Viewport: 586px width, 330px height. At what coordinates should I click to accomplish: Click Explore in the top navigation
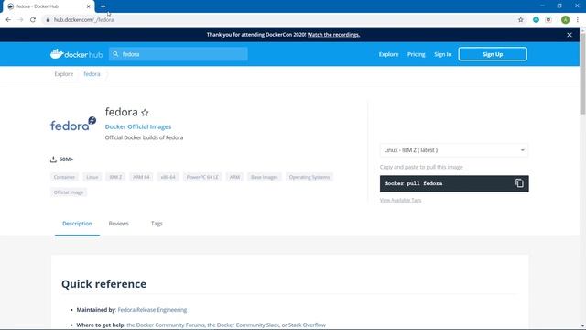point(388,54)
